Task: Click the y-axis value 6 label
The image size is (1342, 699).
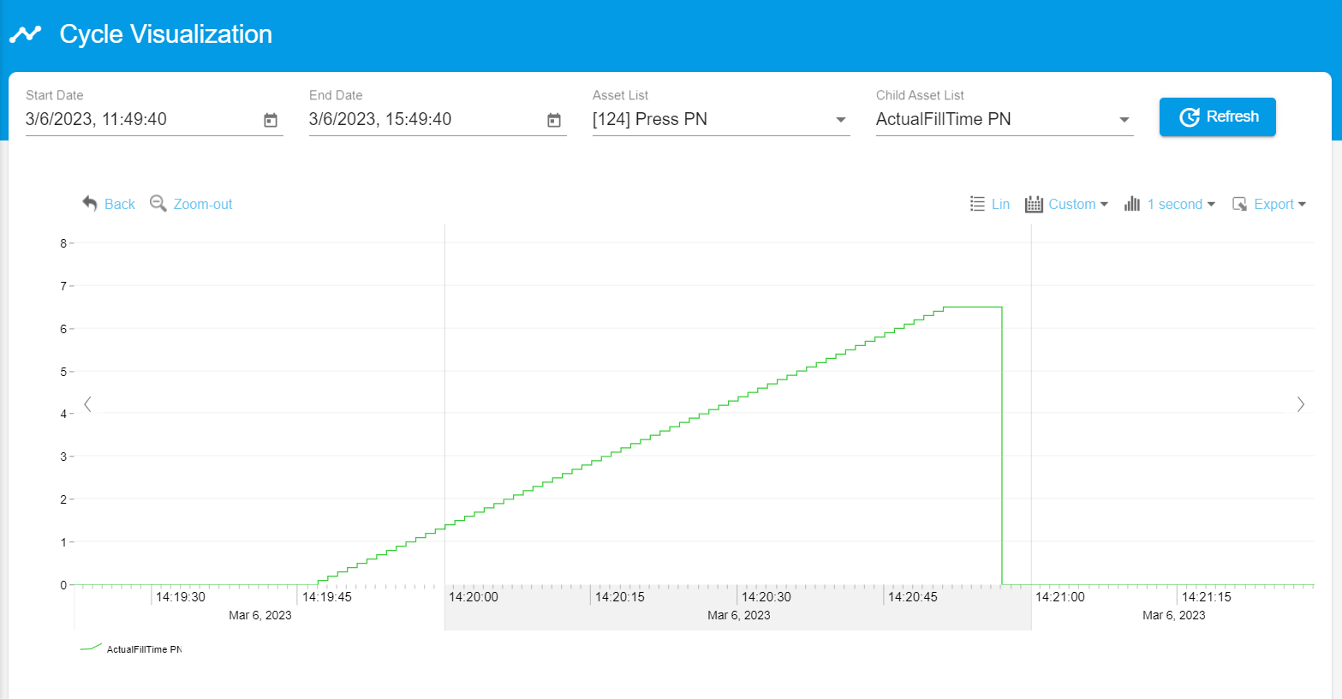Action: [63, 329]
